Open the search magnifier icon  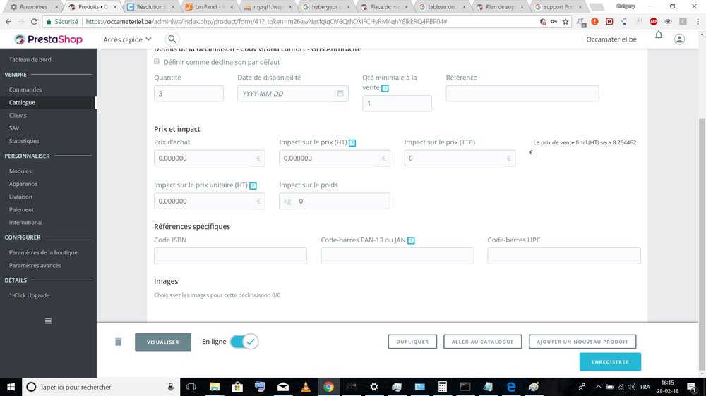pyautogui.click(x=172, y=39)
